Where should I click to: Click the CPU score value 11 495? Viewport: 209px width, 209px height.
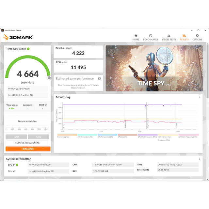[78, 67]
